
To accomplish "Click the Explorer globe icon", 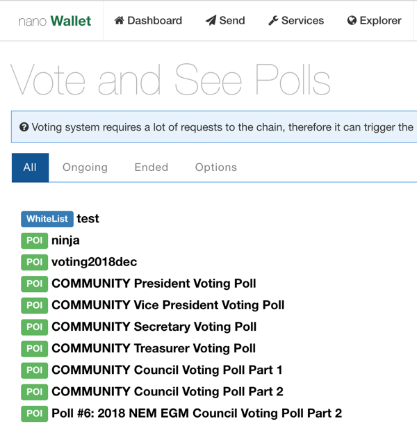I will tap(352, 20).
